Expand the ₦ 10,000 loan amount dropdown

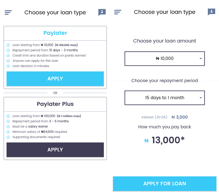[x=165, y=58]
